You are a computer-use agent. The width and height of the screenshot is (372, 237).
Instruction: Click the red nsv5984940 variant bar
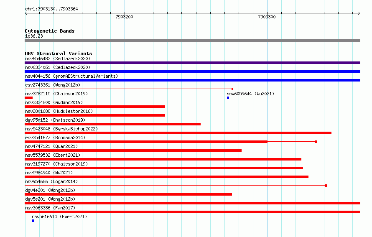coord(166,177)
